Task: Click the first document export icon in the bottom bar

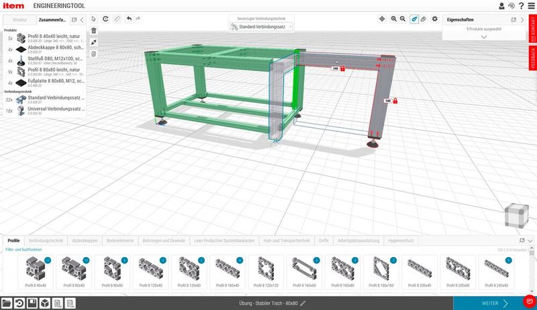Action: pos(58,303)
